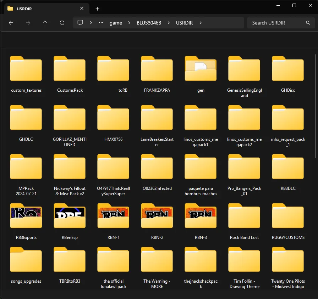318x299 pixels.
Task: Click the refresh button in the toolbar
Action: 62,22
